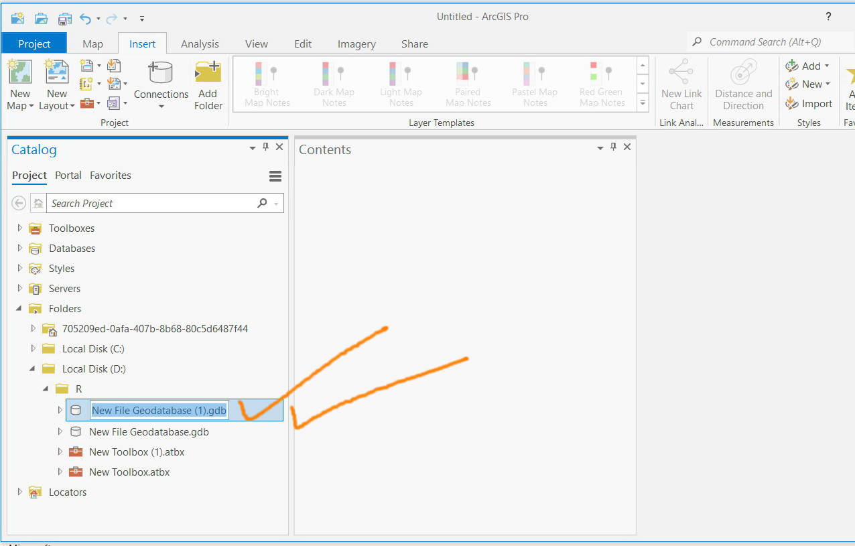
Task: Expand the Toolboxes tree node
Action: [19, 228]
